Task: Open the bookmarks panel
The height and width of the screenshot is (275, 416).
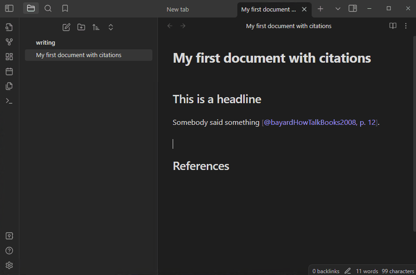Action: point(65,8)
